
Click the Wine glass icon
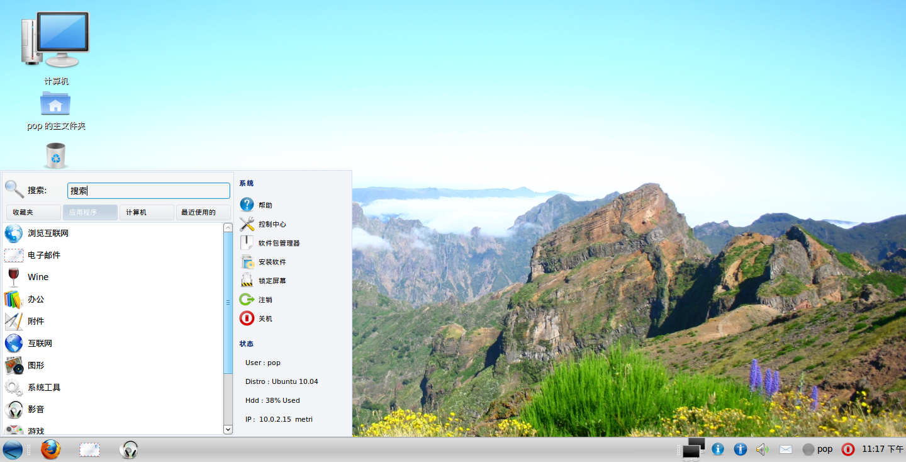coord(14,277)
